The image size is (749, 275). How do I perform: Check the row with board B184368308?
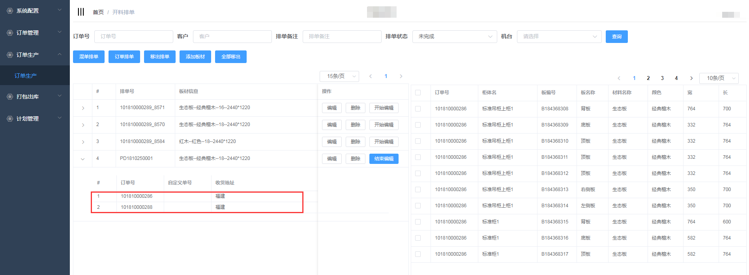pos(418,109)
